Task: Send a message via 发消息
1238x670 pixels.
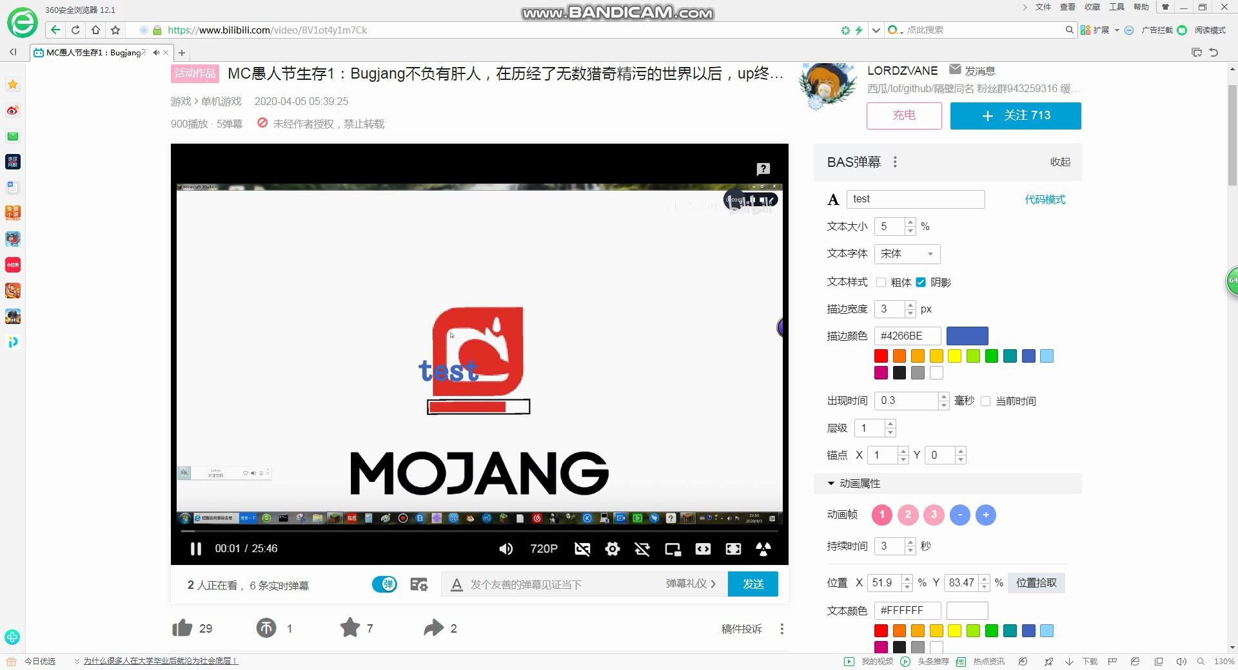Action: click(x=972, y=70)
